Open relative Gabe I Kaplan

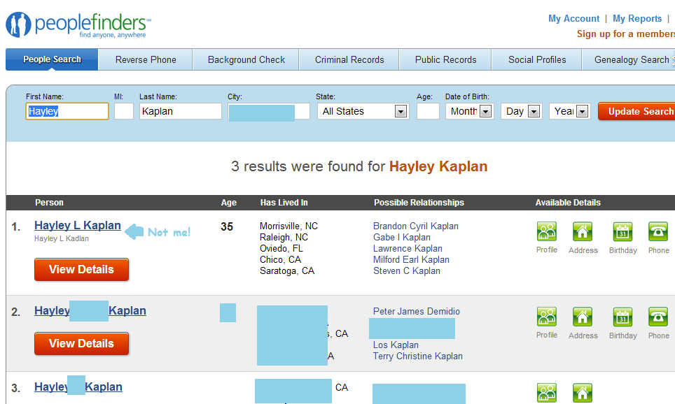point(402,237)
